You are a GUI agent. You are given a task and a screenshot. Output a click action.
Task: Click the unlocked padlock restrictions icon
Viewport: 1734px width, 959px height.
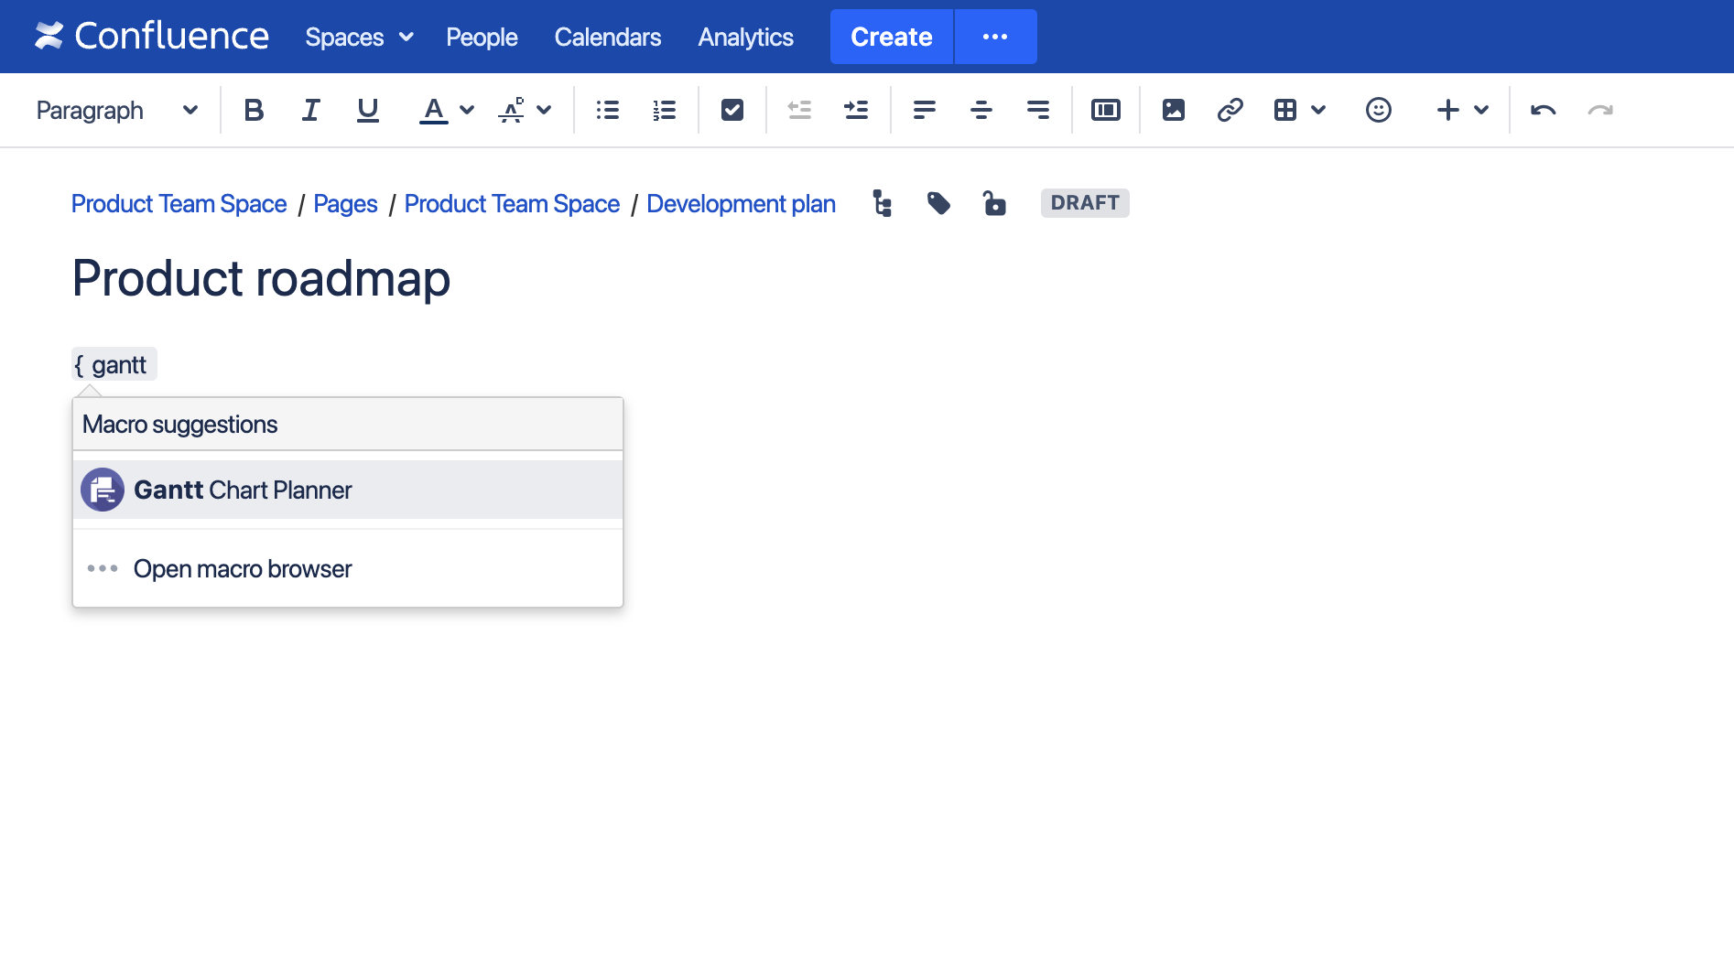(x=995, y=203)
